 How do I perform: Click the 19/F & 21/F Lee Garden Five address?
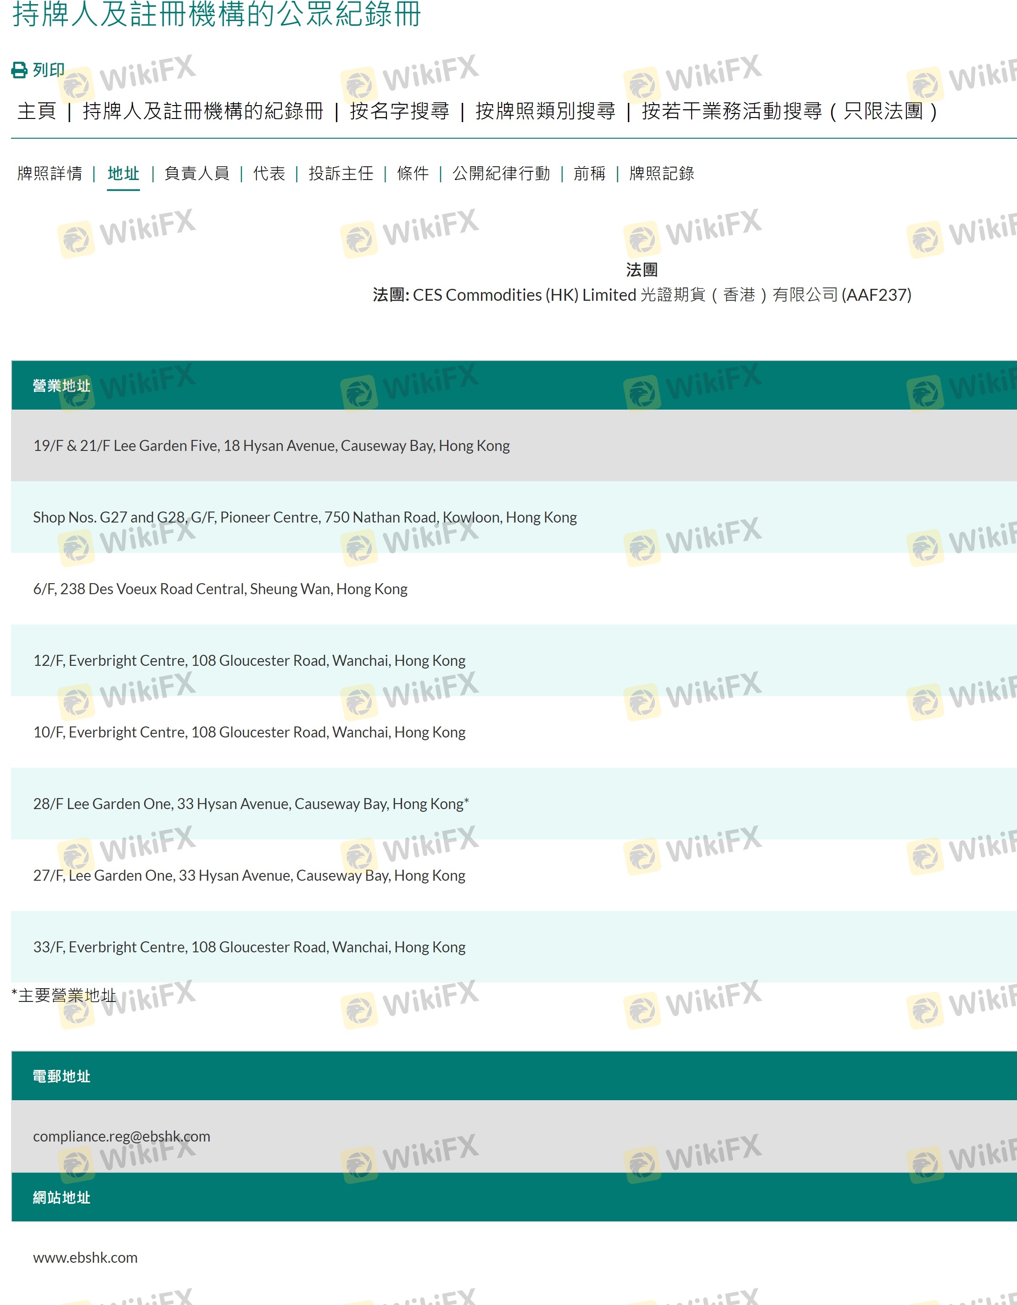point(272,446)
